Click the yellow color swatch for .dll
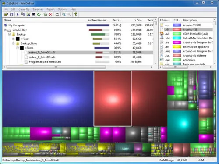This screenshot has height=164, width=219. 177,47
